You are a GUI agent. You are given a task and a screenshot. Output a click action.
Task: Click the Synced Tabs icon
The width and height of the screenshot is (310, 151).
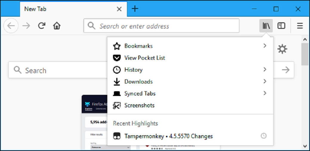(x=117, y=93)
